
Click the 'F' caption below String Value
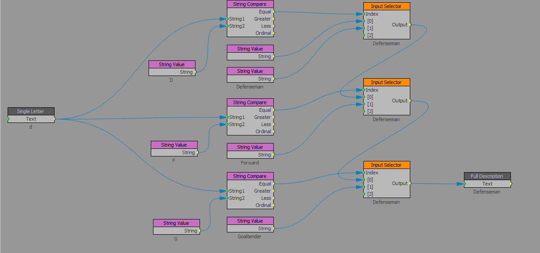click(x=174, y=160)
